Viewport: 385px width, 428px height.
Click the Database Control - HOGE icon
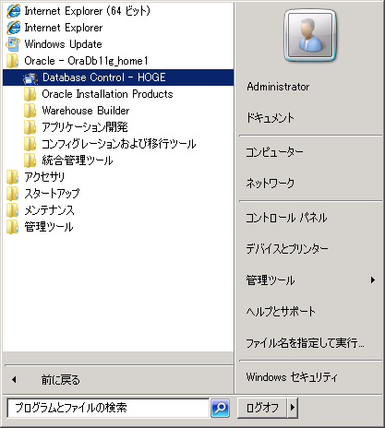click(x=30, y=77)
